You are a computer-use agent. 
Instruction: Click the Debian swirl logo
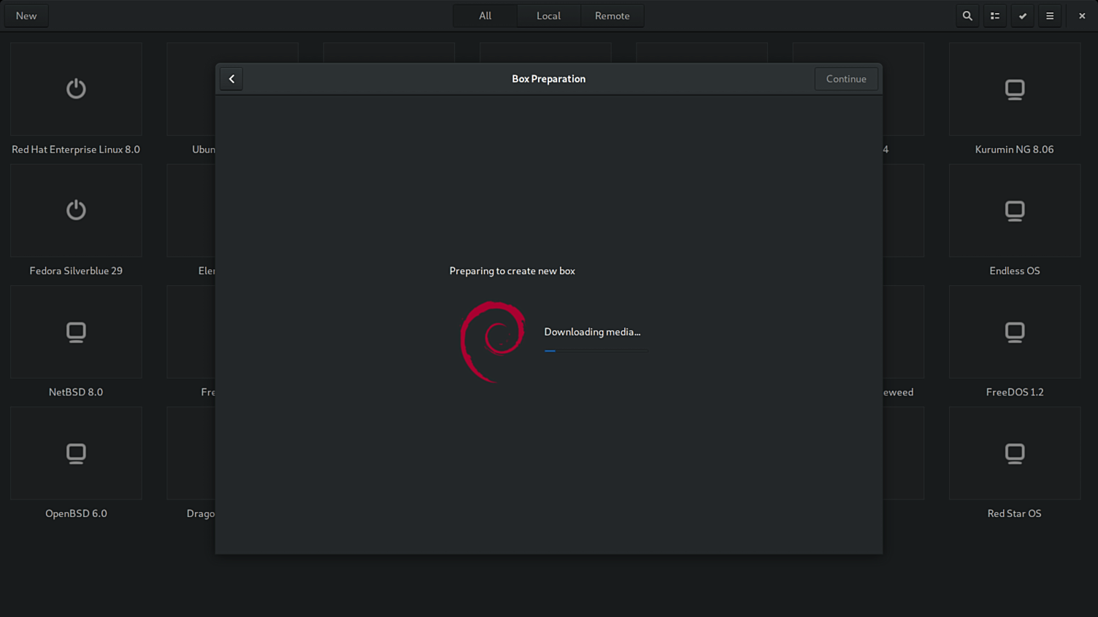(493, 341)
